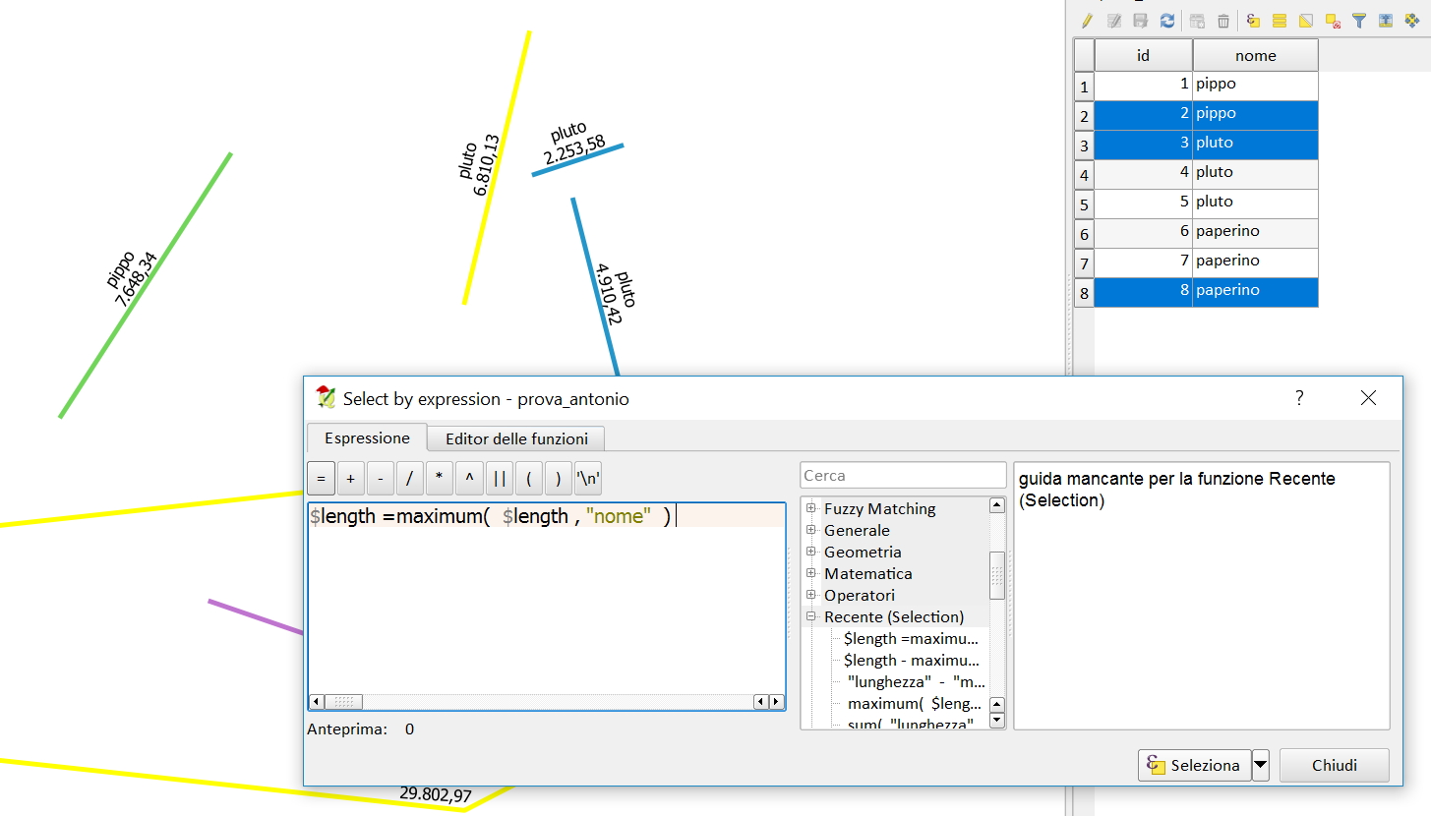Click the reload table refresh icon
This screenshot has height=816, width=1431.
click(x=1167, y=20)
